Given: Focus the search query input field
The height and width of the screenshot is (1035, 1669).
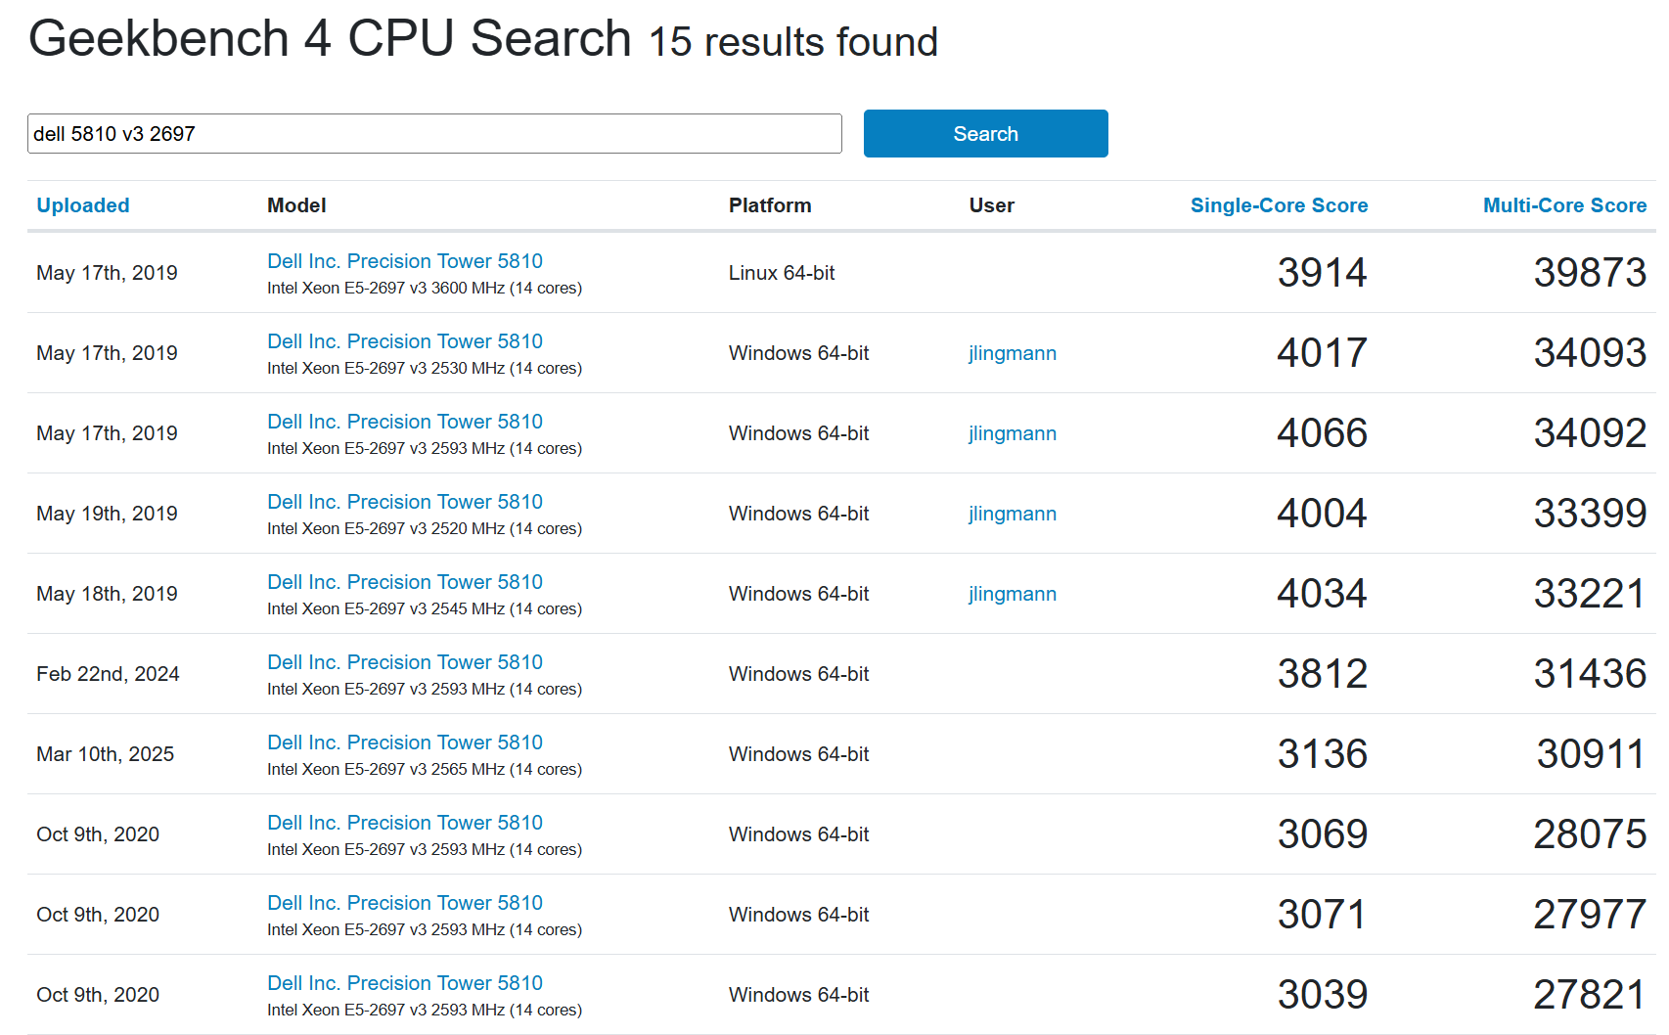Looking at the screenshot, I should pos(434,134).
